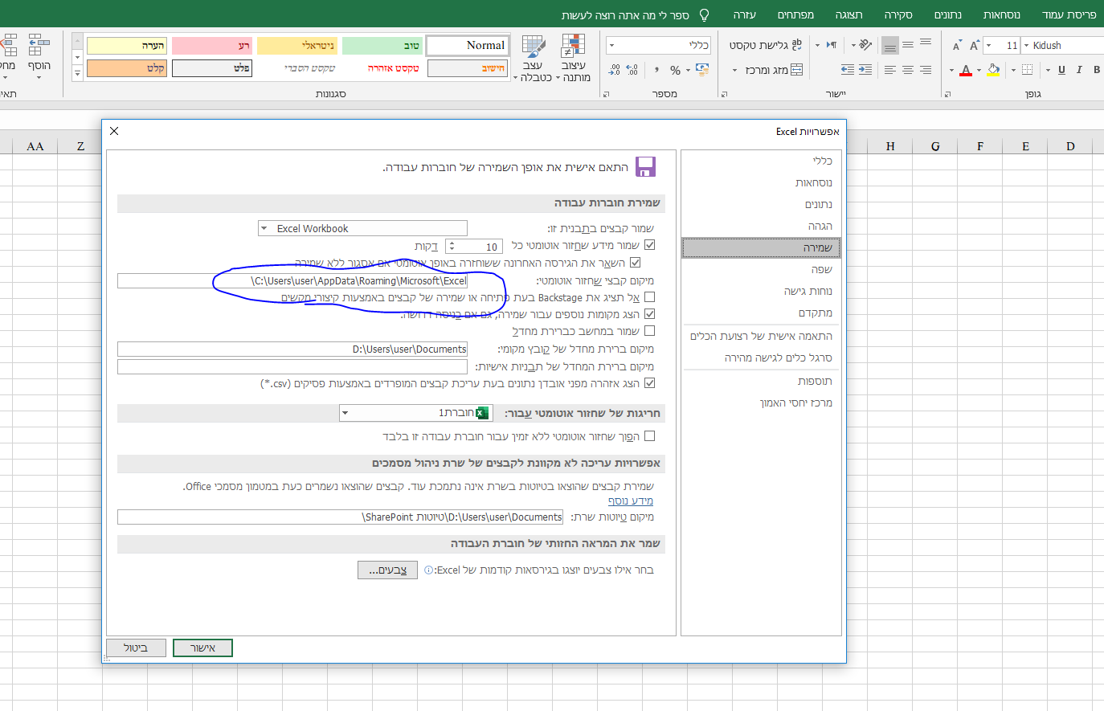Open the Font group dialog launcher

pyautogui.click(x=947, y=94)
